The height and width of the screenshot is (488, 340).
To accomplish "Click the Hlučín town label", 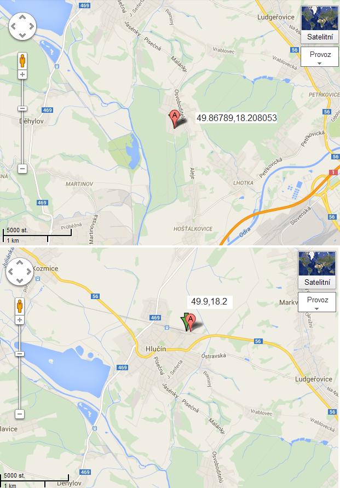I will tap(156, 349).
